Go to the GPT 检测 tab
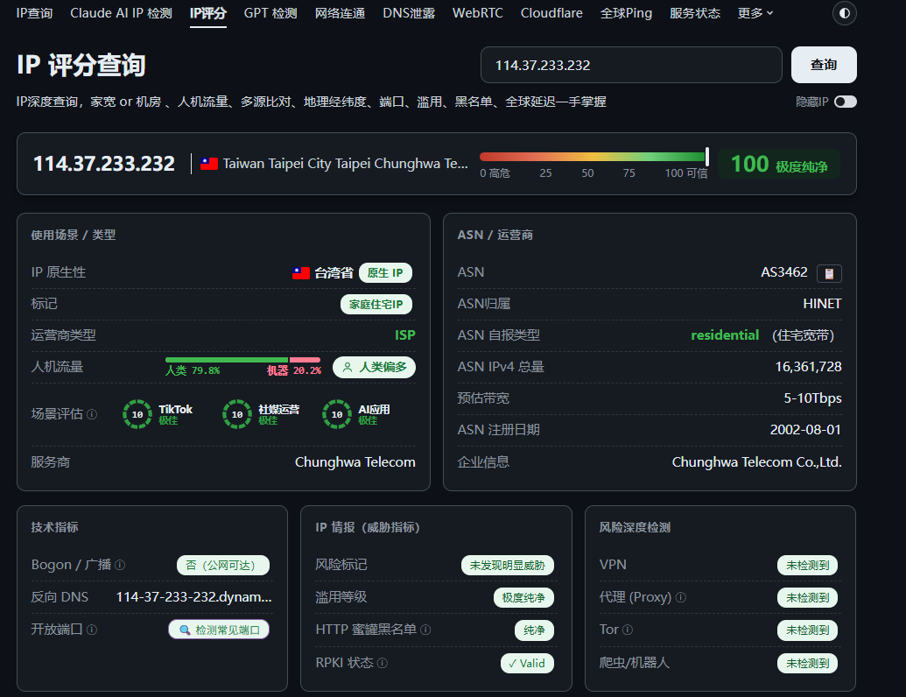 [270, 13]
